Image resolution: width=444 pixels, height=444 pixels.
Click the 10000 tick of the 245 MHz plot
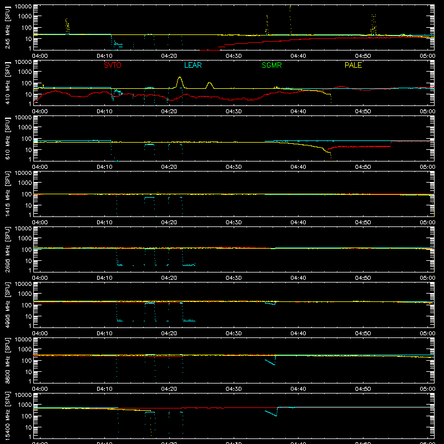pyautogui.click(x=23, y=7)
